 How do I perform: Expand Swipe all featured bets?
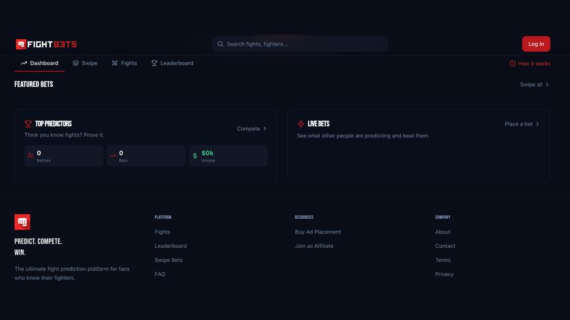coord(535,85)
